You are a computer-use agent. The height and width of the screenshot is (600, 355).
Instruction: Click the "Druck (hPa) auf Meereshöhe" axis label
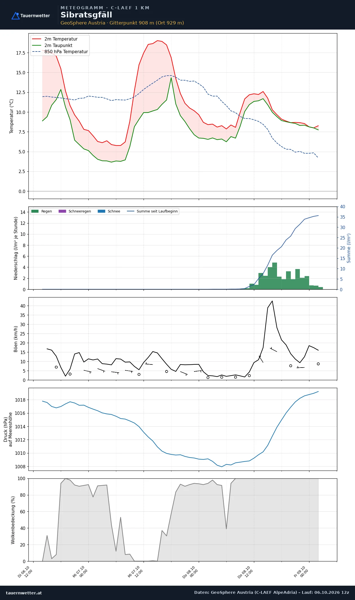8,429
